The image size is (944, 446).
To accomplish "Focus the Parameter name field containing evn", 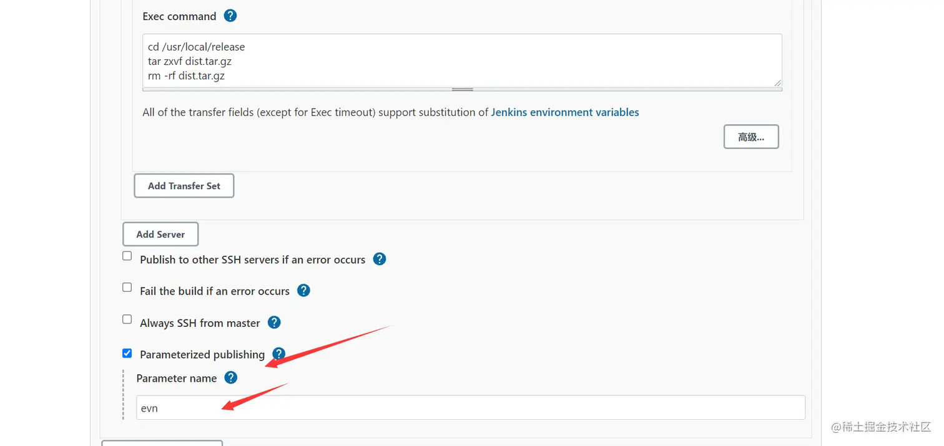I will click(471, 408).
